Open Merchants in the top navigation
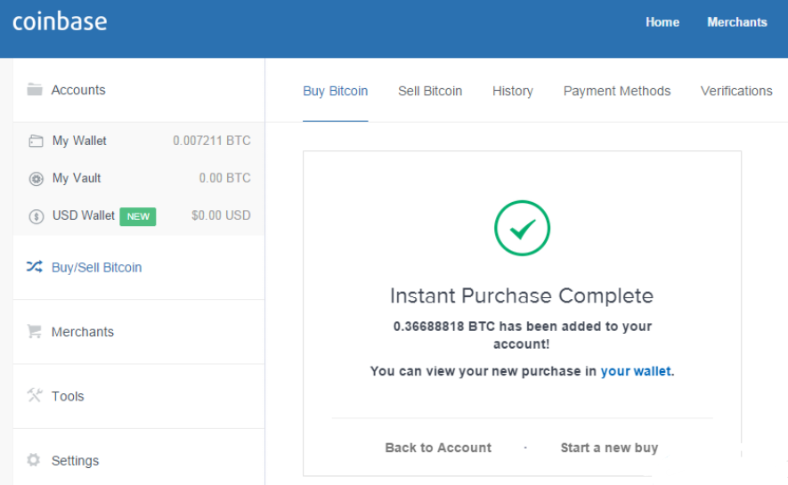This screenshot has height=485, width=788. [x=736, y=22]
